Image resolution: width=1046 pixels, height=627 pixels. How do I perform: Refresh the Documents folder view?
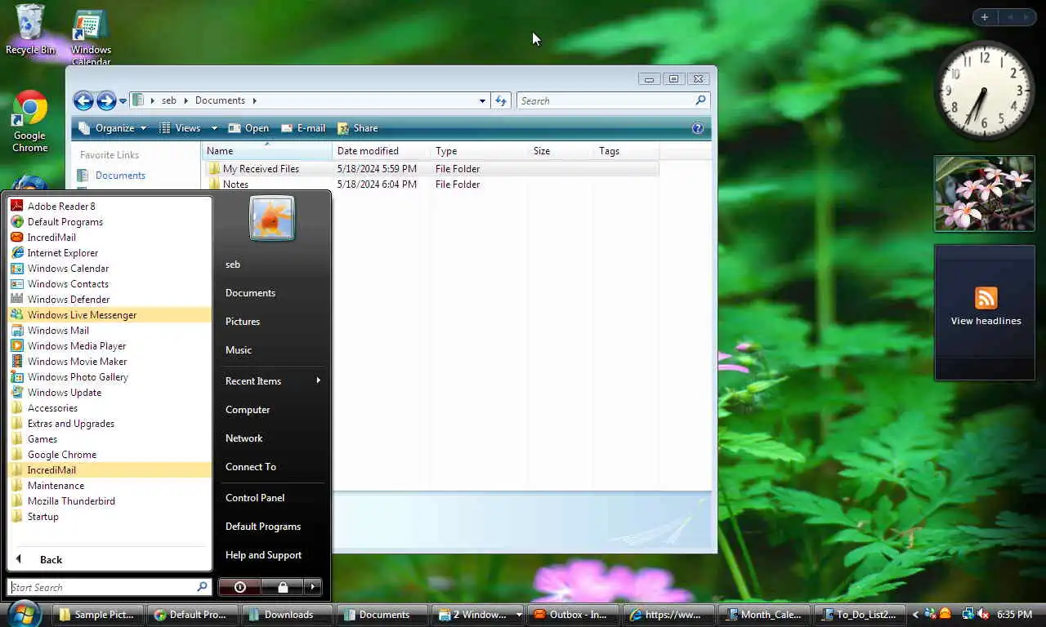501,101
